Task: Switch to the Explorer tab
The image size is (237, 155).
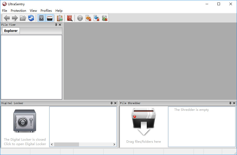Action: point(11,31)
